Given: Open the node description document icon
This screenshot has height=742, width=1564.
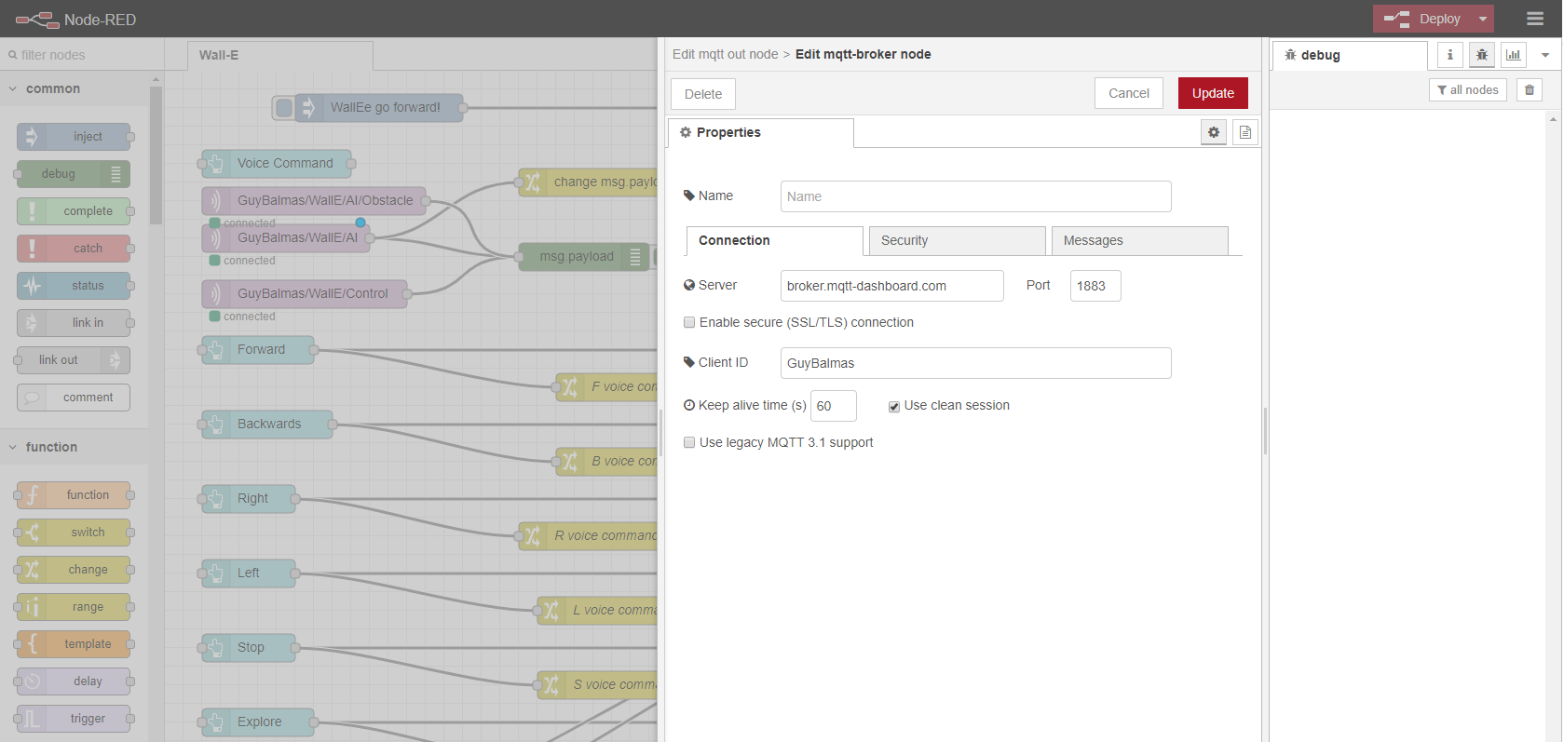Looking at the screenshot, I should pos(1245,132).
